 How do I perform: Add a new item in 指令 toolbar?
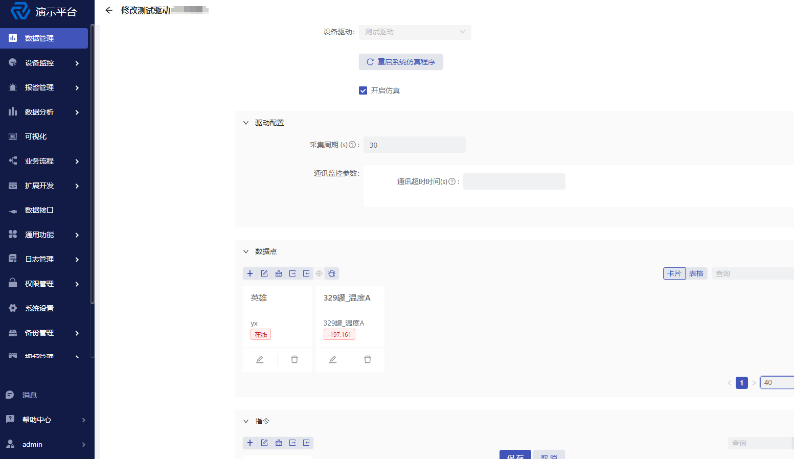[x=250, y=443]
